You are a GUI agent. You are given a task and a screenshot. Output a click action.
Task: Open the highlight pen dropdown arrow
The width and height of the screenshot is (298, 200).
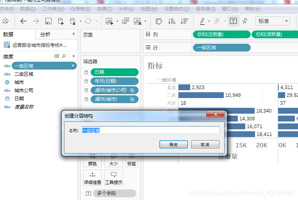[209, 21]
